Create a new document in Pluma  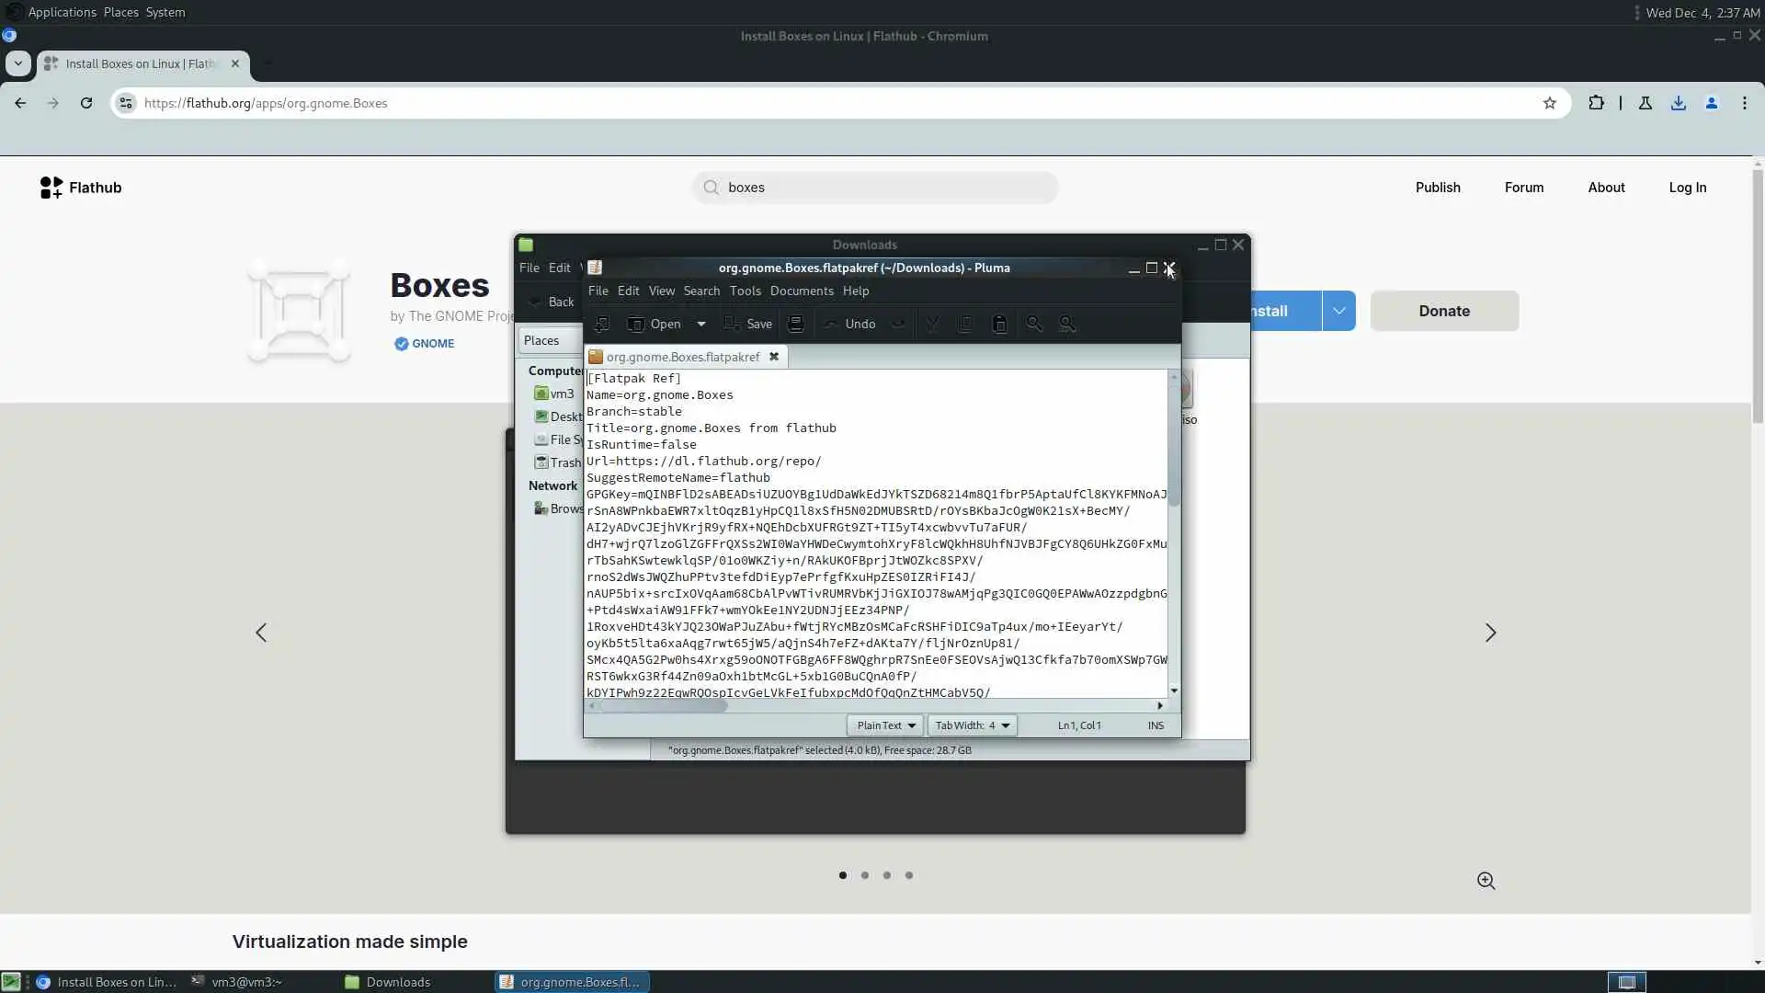click(x=602, y=324)
